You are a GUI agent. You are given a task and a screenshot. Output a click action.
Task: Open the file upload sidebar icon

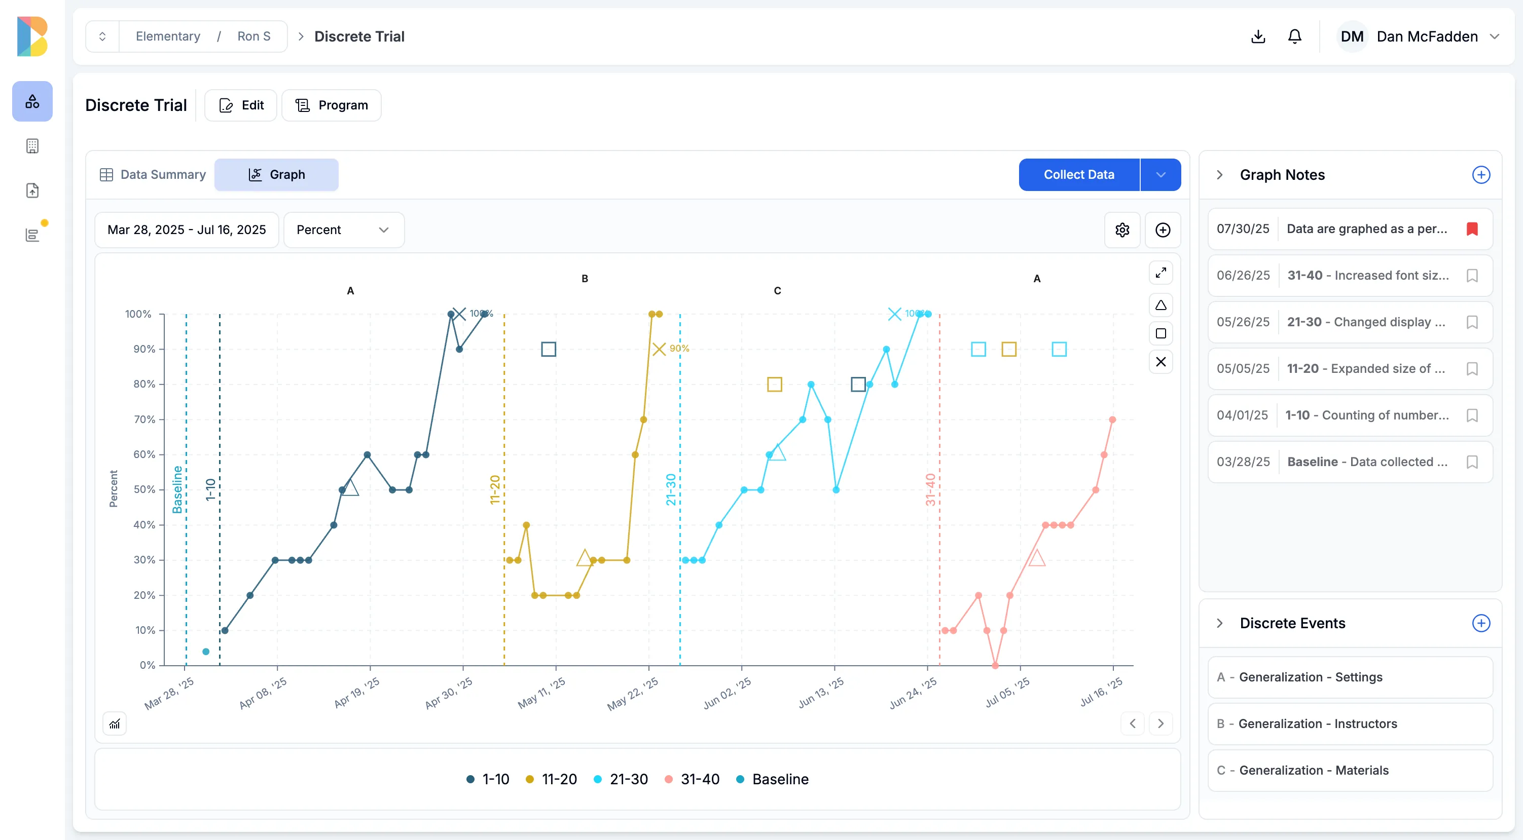click(32, 190)
